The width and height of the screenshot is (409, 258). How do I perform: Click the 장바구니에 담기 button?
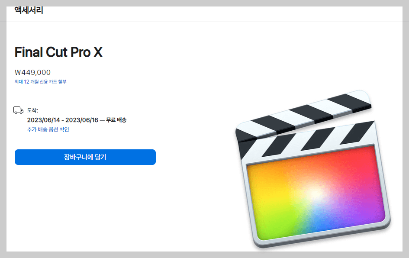85,157
